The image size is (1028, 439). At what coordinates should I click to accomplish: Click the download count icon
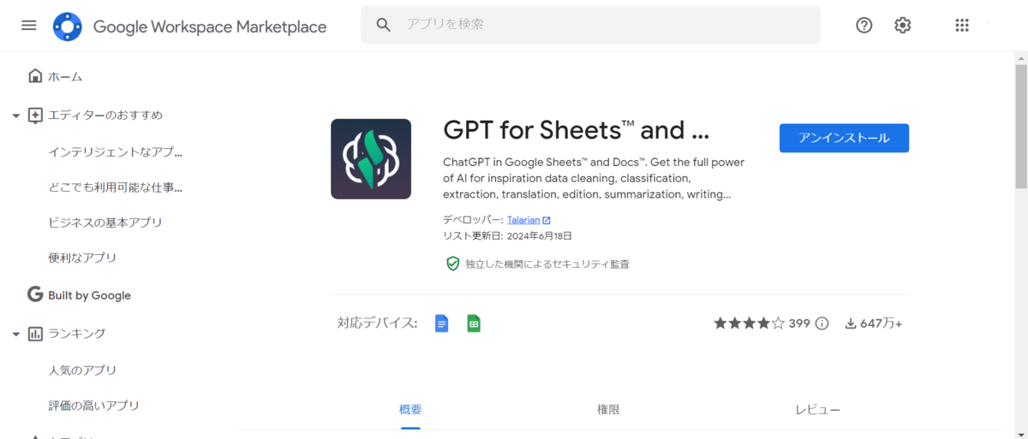pos(851,323)
